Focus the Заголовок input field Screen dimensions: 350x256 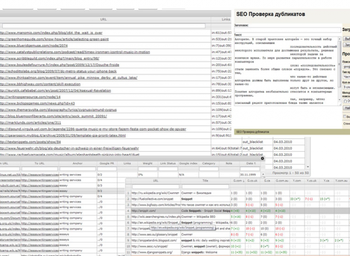(x=288, y=29)
